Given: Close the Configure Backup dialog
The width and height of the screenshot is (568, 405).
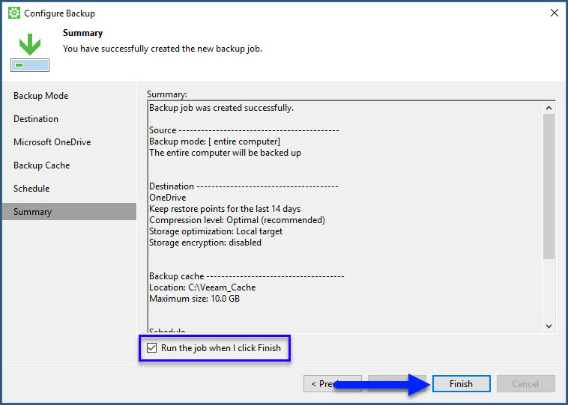Looking at the screenshot, I should 554,13.
